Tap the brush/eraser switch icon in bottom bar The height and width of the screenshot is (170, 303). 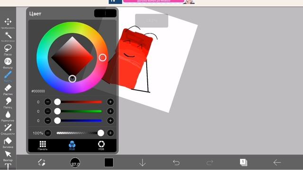click(42, 162)
